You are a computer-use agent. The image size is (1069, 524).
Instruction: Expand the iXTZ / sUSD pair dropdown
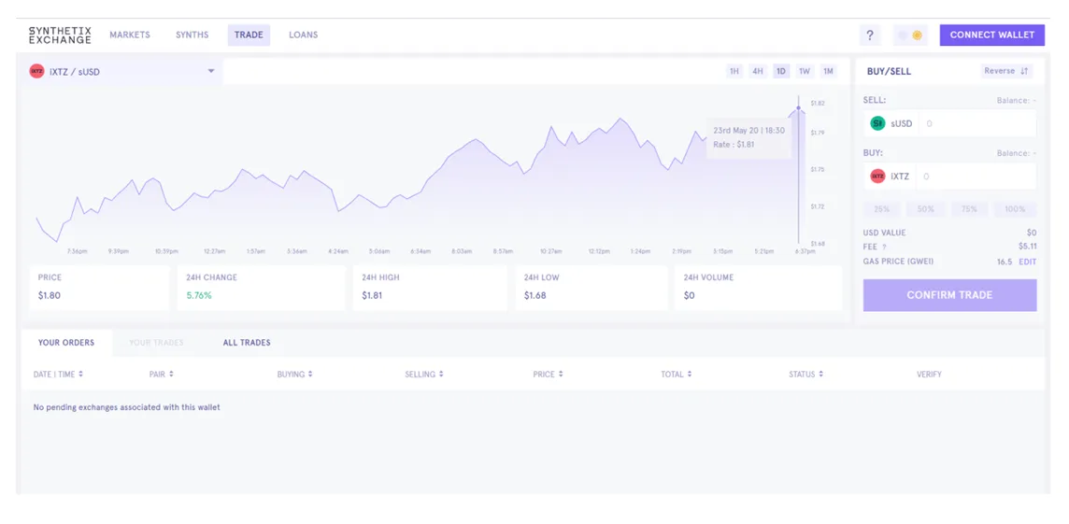pos(122,71)
